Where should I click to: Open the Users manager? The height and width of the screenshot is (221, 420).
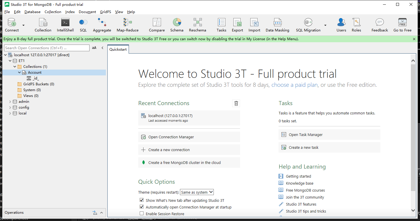click(341, 25)
